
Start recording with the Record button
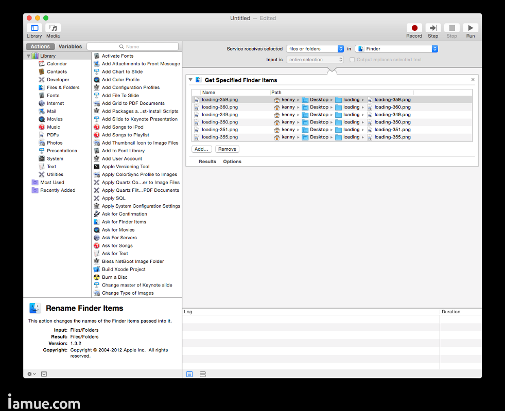click(414, 28)
